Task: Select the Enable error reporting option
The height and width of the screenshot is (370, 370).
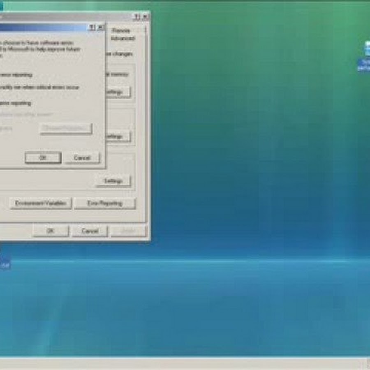Action: (16, 103)
